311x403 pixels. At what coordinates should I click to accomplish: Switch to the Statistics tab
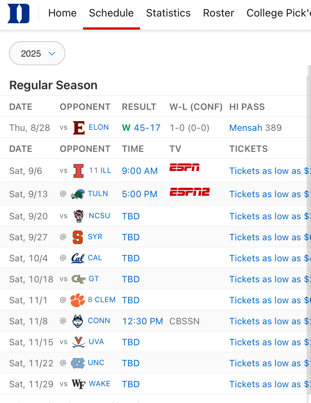click(168, 13)
